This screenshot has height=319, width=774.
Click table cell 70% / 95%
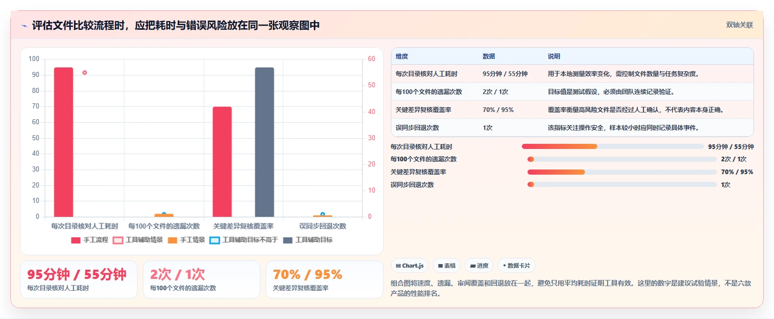click(498, 109)
